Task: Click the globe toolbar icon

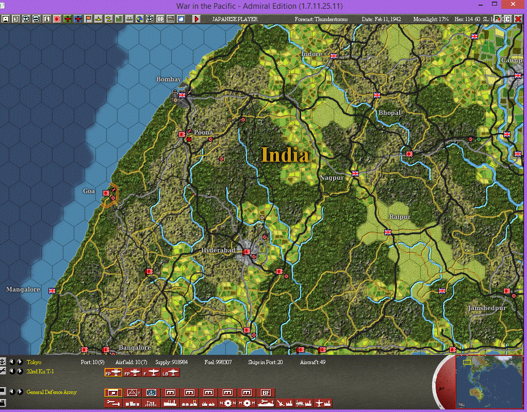Action: (x=140, y=19)
